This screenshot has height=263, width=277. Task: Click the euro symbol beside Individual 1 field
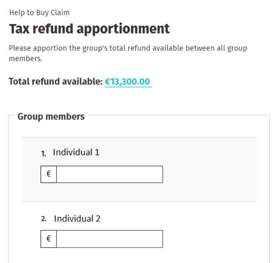[x=49, y=174]
